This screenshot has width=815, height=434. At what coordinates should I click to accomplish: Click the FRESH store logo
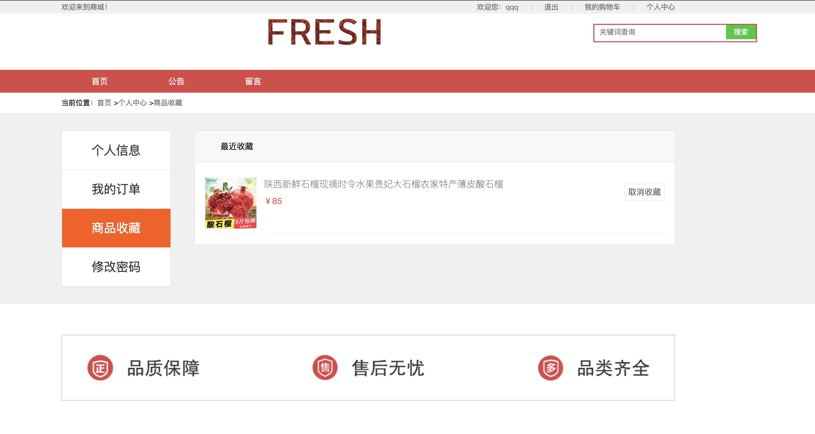tap(324, 32)
